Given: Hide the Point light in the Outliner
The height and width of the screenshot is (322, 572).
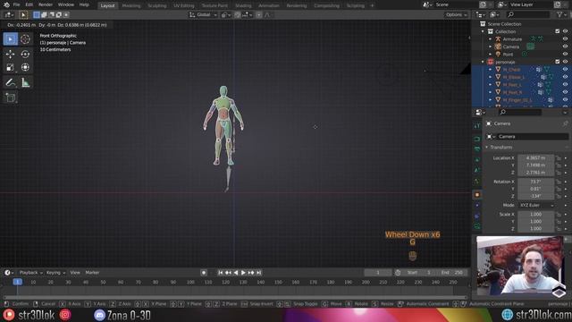Looking at the screenshot, I should tap(565, 55).
